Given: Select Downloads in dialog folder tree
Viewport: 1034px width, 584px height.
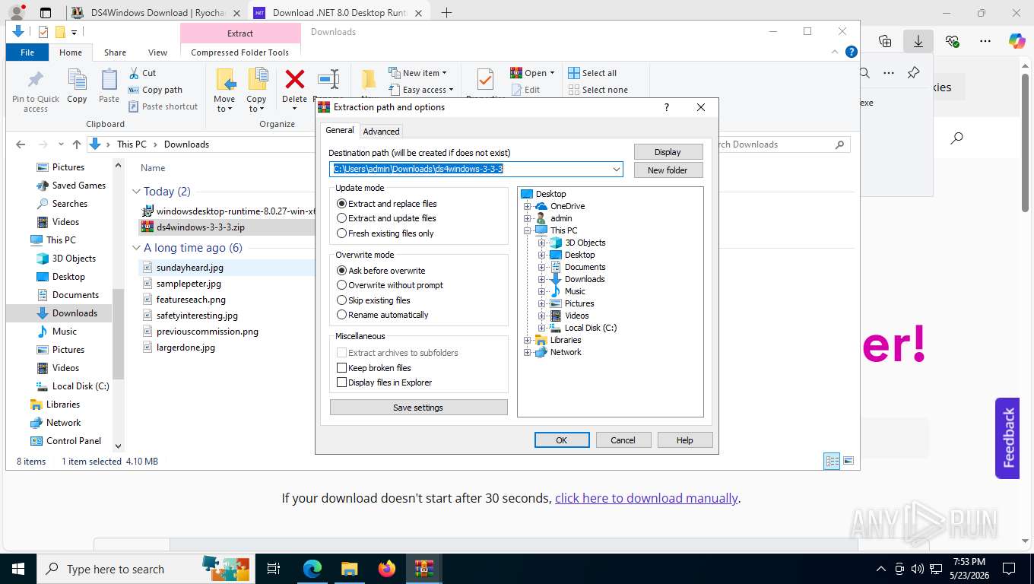Looking at the screenshot, I should [x=585, y=279].
